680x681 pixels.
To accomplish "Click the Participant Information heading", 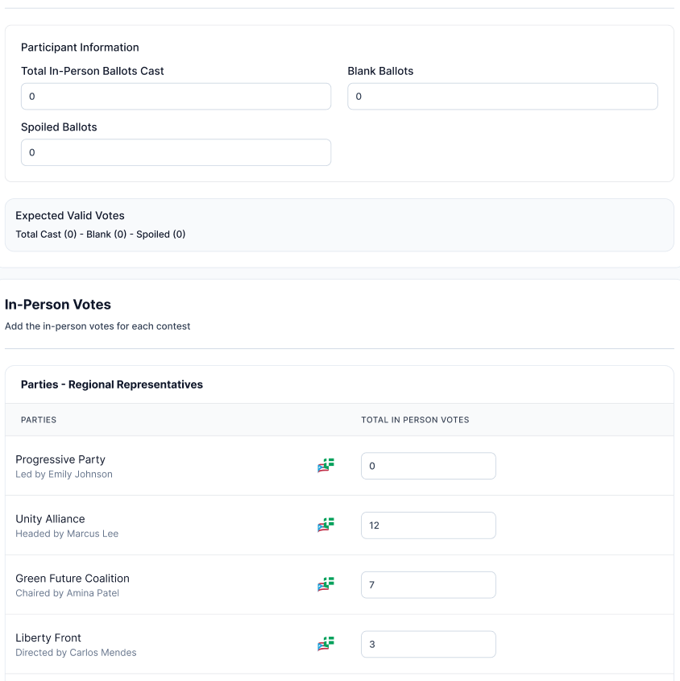I will tap(77, 48).
